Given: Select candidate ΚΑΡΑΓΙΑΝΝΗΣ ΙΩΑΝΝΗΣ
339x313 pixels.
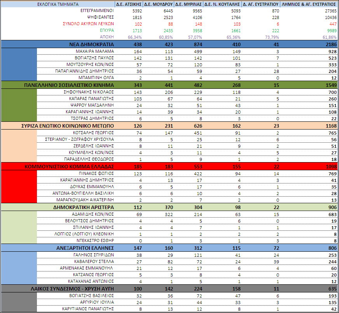Looking at the screenshot, I should (x=90, y=112).
